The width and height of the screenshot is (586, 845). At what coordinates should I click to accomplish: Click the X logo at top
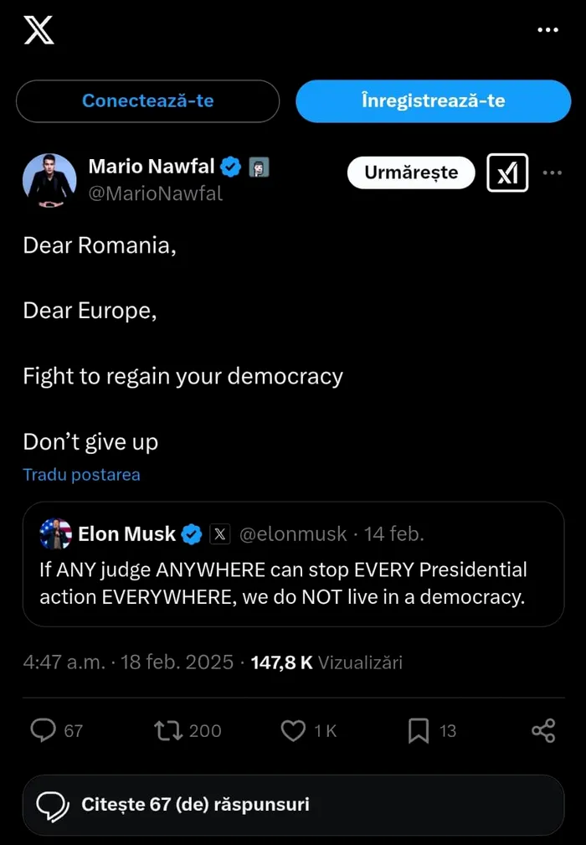39,30
